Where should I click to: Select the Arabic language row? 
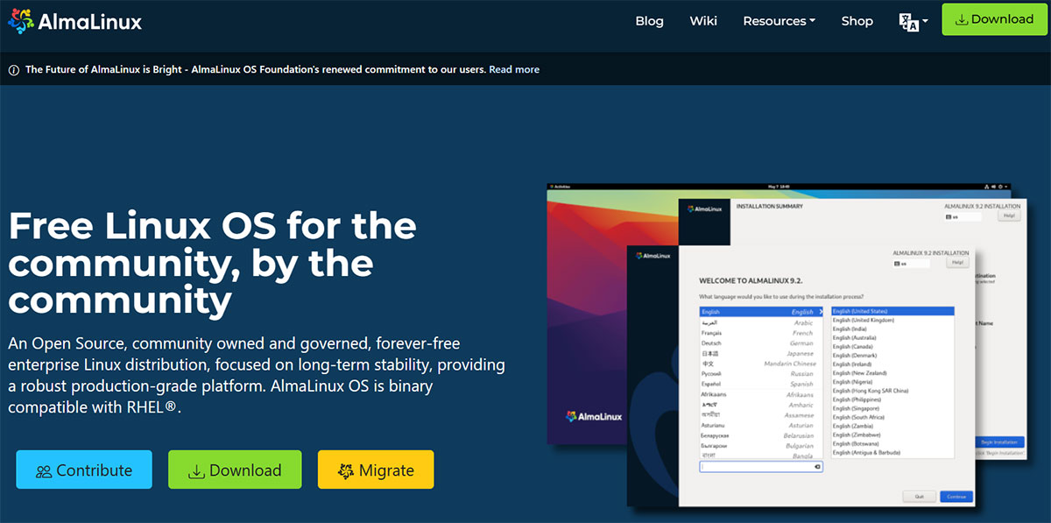[761, 322]
